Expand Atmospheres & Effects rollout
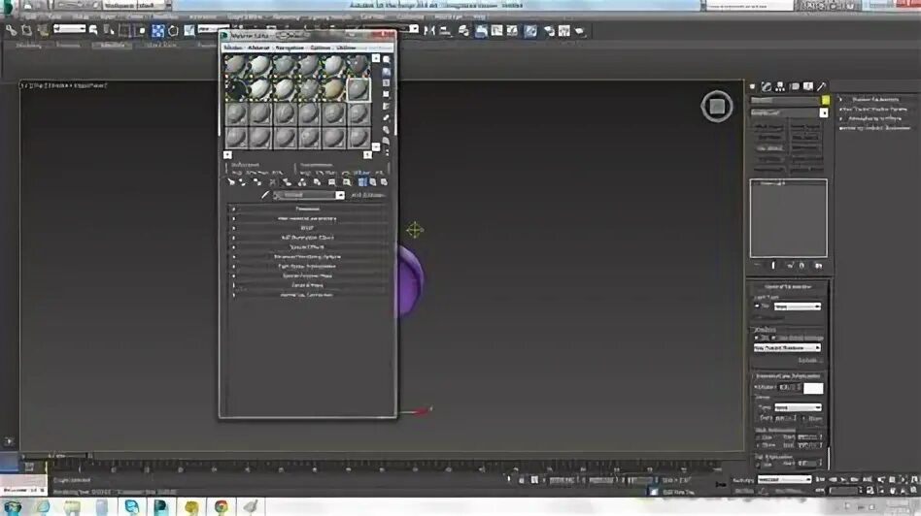The height and width of the screenshot is (516, 921). pos(874,118)
